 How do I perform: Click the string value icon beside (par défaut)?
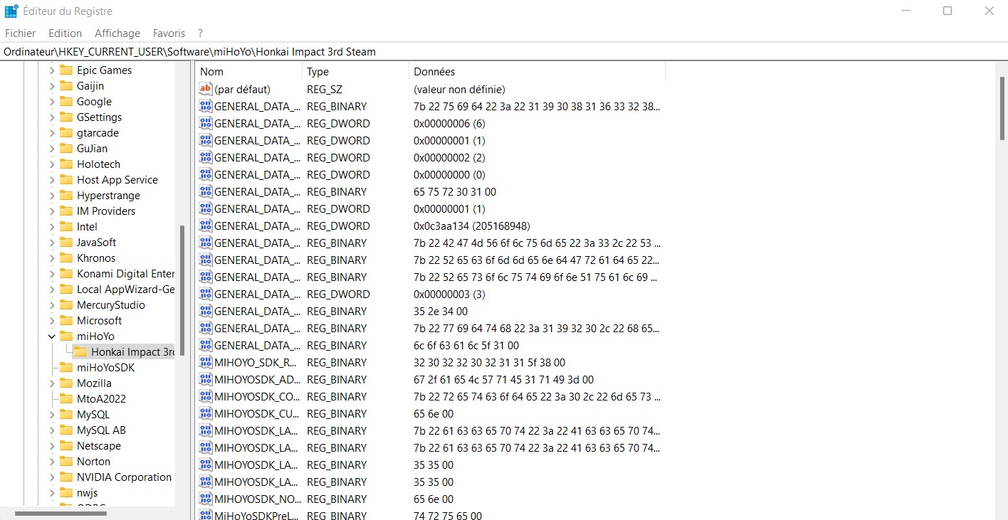click(206, 90)
